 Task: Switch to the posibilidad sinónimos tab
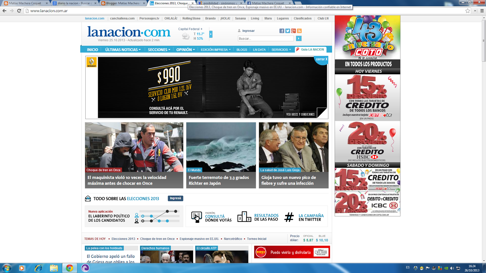(x=220, y=3)
